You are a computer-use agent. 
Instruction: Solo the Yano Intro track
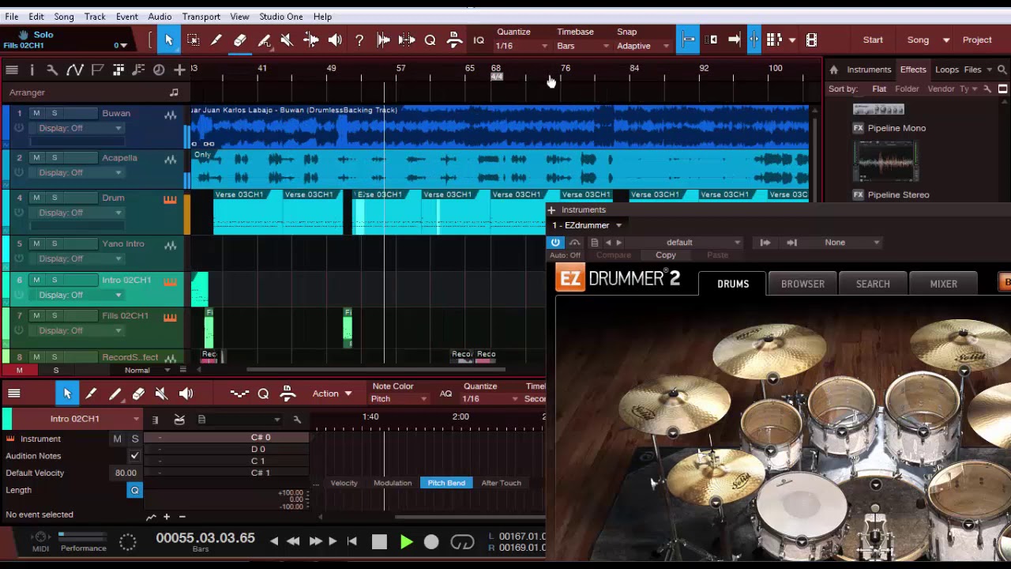(54, 243)
